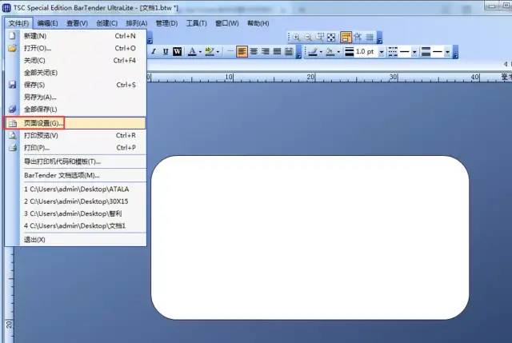Expand the view toolbar options handle
The width and height of the screenshot is (512, 343).
pyautogui.click(x=379, y=38)
